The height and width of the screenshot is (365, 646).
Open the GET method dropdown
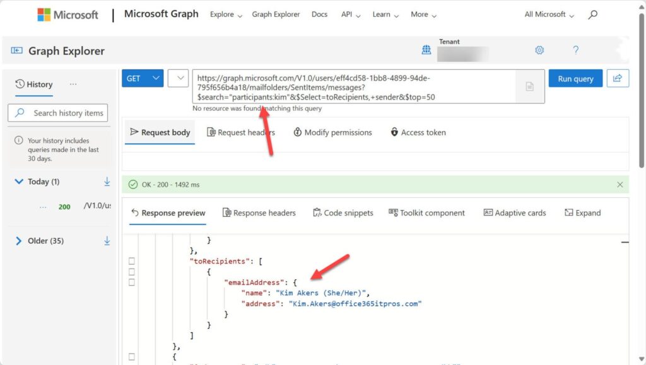[143, 78]
